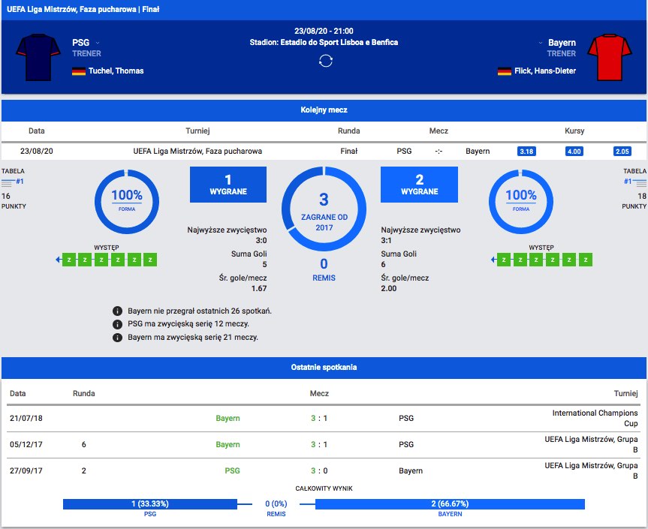Click the German flag beside Tuchel, Thomas

coord(78,71)
